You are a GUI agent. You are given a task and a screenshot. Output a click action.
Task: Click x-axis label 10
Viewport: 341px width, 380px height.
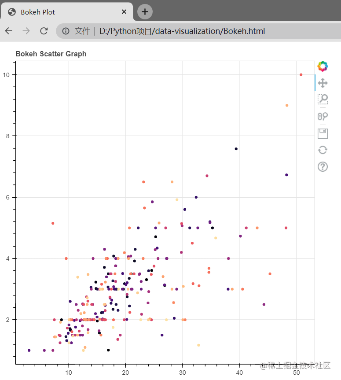[69, 373]
